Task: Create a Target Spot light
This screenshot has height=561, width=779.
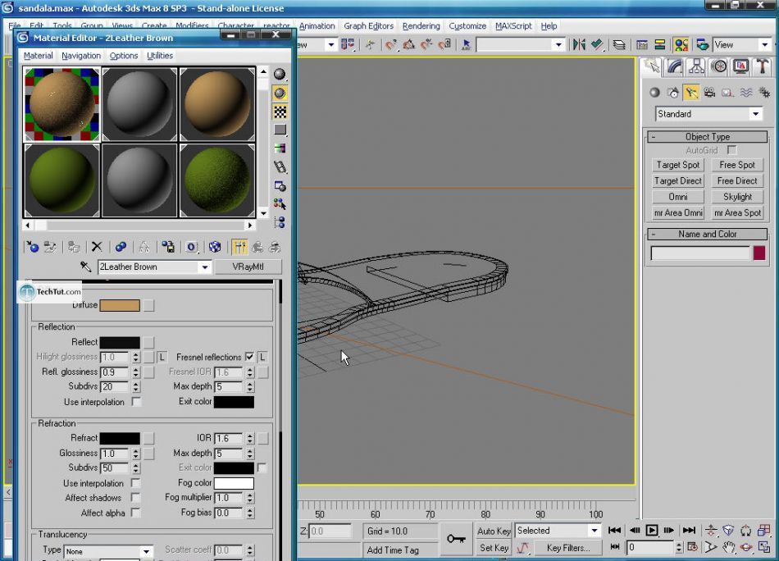Action: click(677, 165)
